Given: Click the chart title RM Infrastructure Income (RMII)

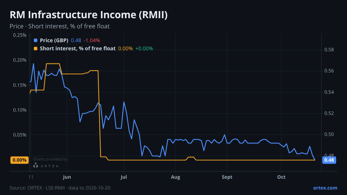Looking at the screenshot, I should [88, 15].
